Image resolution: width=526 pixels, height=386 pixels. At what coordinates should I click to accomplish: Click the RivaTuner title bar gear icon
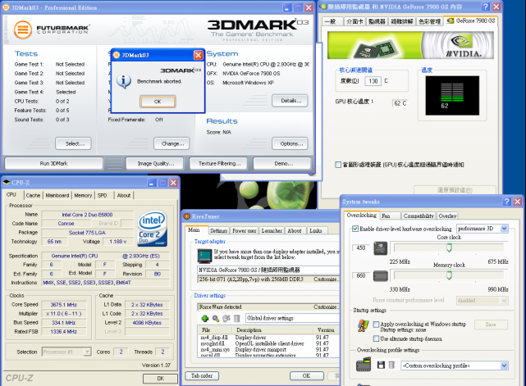coord(187,216)
